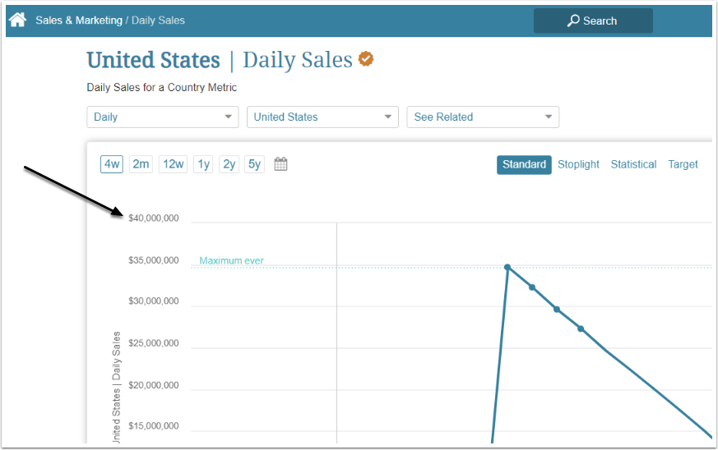Switch to 1y time range
718x450 pixels.
pyautogui.click(x=203, y=164)
